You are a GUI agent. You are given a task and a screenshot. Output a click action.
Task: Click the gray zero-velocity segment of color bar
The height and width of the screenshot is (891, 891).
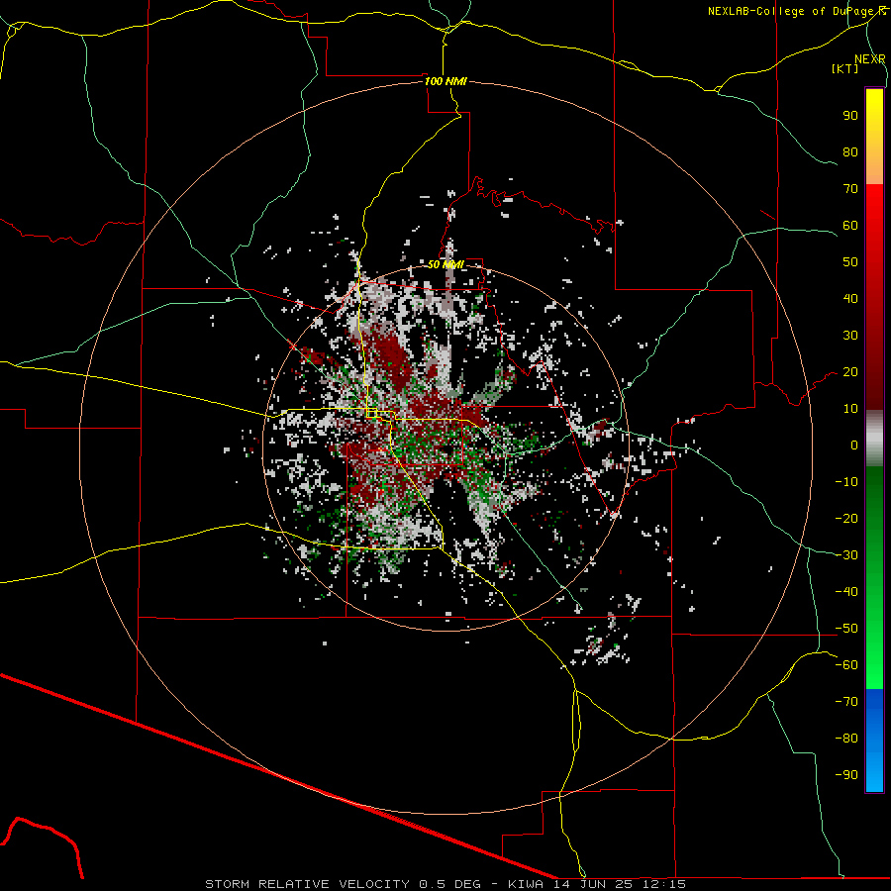click(x=874, y=439)
